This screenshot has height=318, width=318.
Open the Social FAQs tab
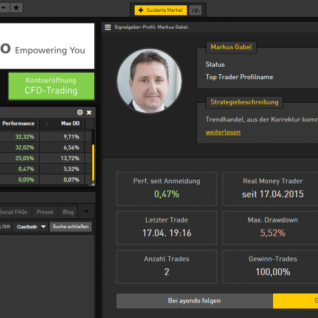(14, 212)
